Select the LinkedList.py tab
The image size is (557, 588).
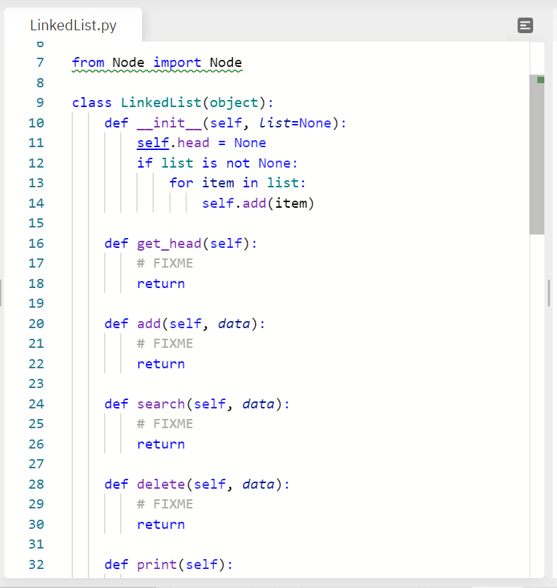pos(73,25)
